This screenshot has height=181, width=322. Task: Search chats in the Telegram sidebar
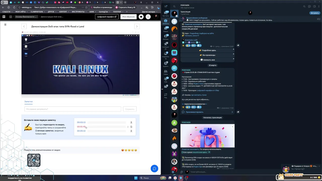point(174,7)
